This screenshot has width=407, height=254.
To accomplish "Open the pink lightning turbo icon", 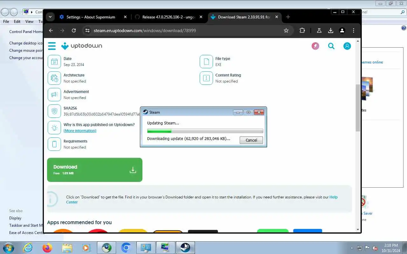I will click(315, 46).
